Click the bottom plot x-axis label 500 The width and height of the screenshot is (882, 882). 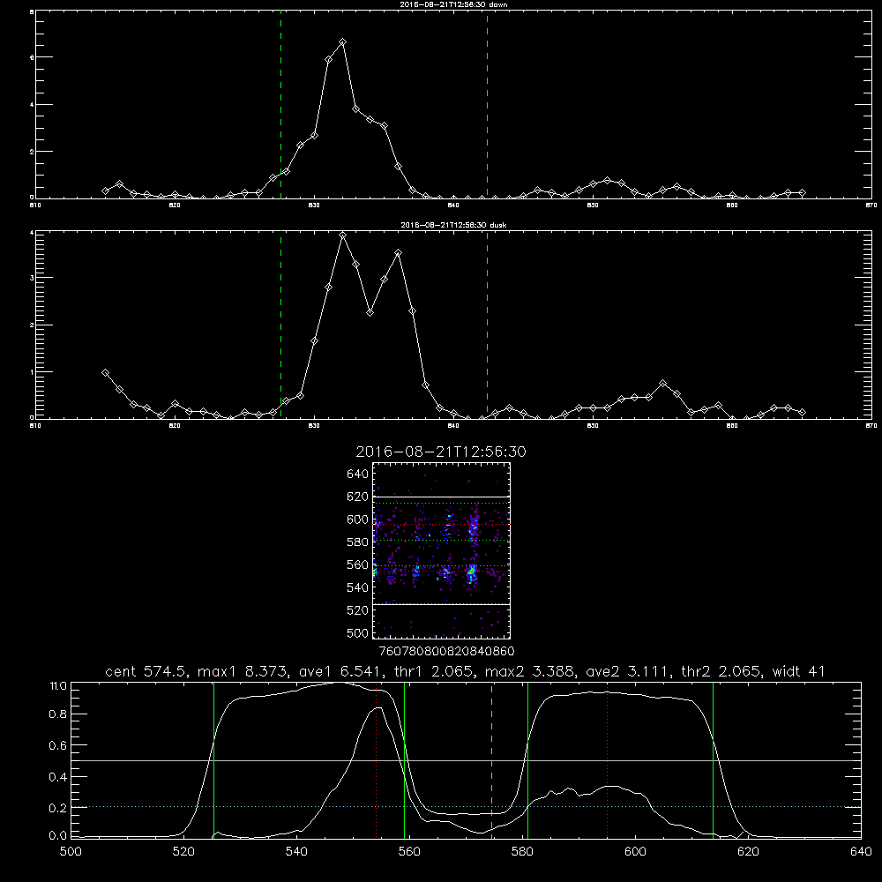[71, 852]
